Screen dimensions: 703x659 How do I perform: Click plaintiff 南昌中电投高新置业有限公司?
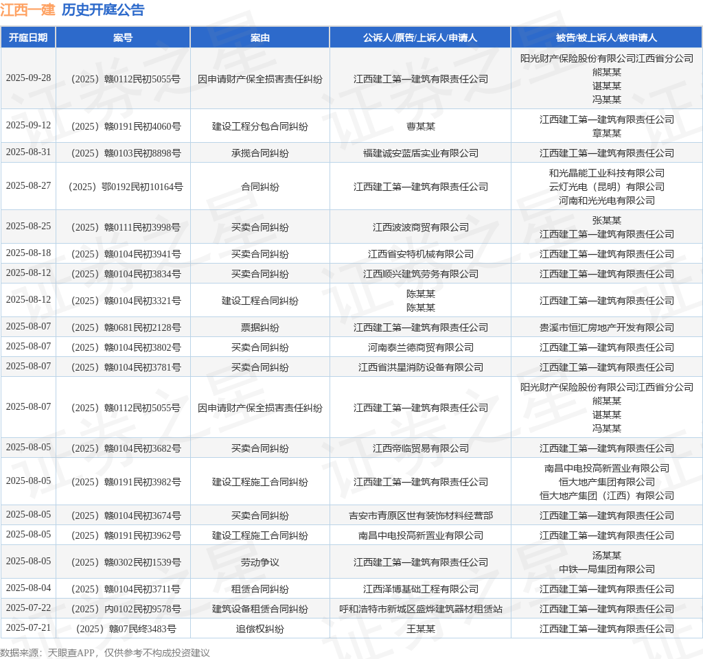421,535
